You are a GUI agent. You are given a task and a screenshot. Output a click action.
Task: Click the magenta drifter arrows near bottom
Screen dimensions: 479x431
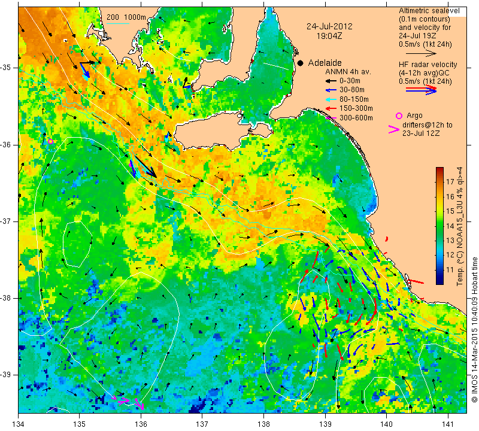click(128, 402)
